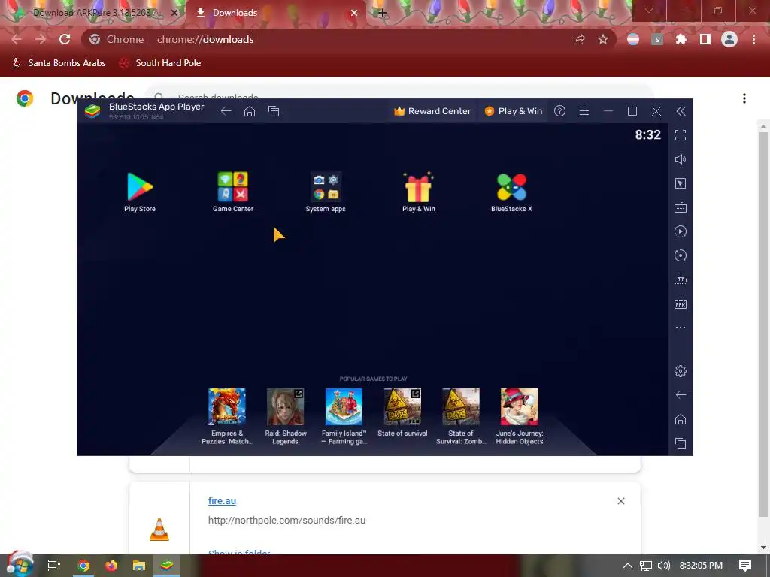This screenshot has width=770, height=577.
Task: Open the Chrome profile avatar
Action: (729, 39)
